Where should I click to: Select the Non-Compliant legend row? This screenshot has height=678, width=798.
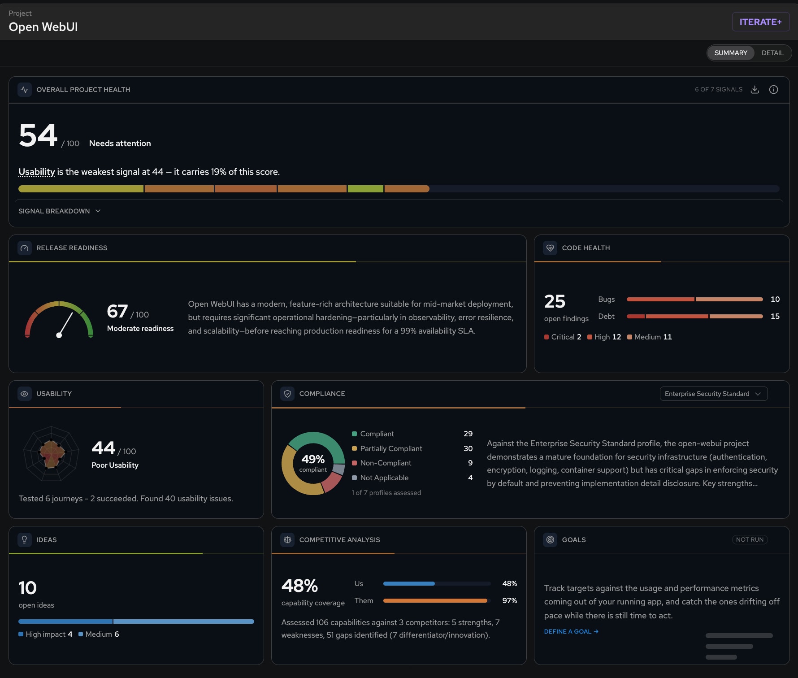click(x=412, y=463)
